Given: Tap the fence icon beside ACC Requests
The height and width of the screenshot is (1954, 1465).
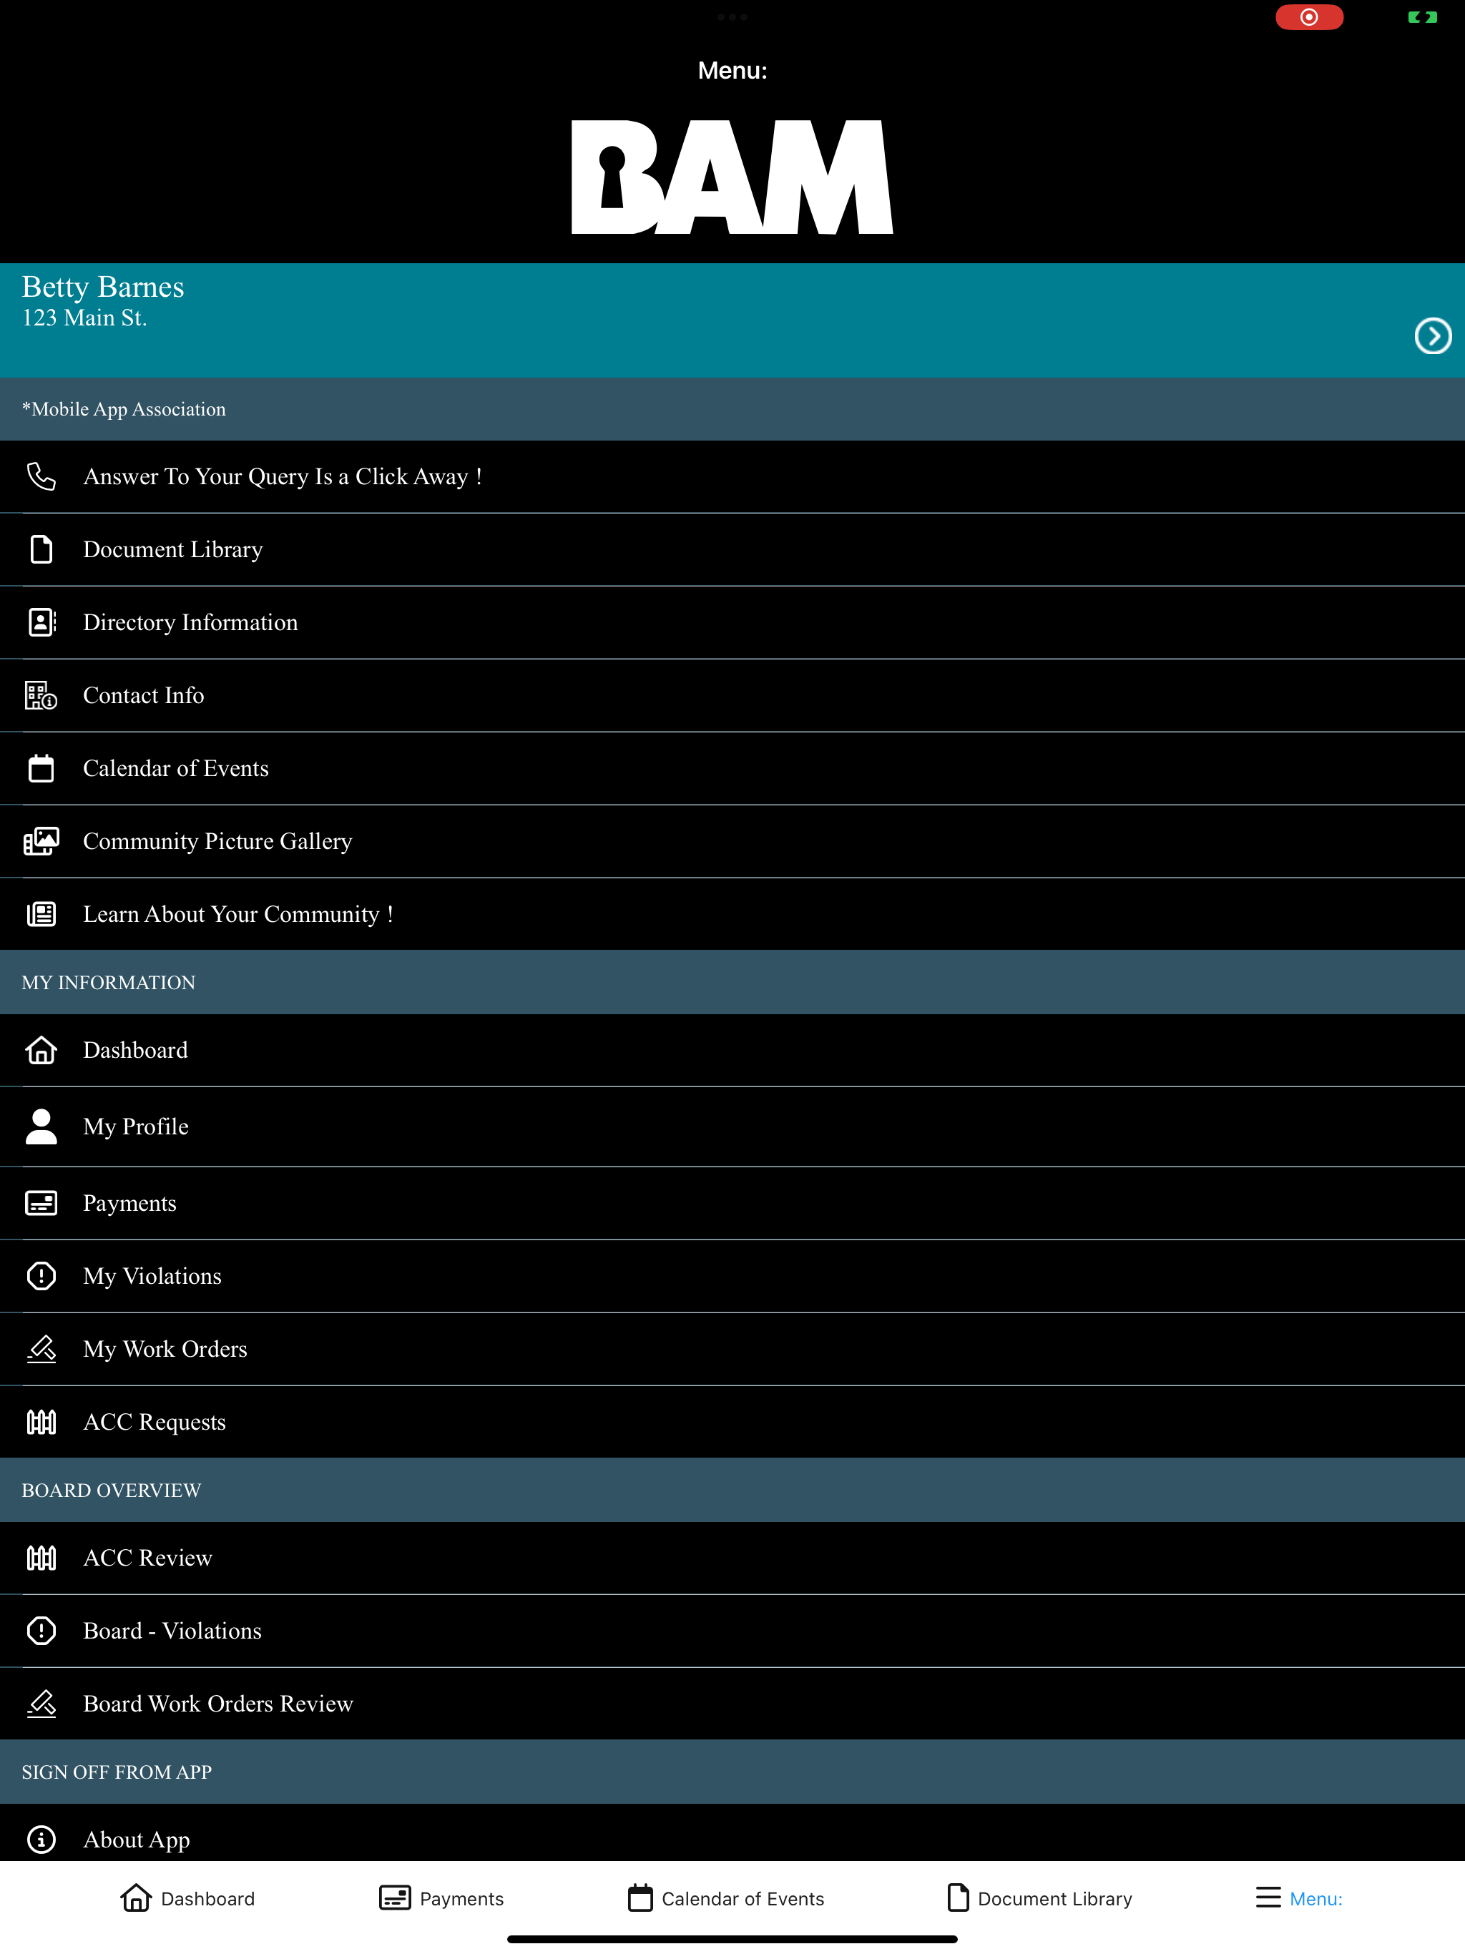Looking at the screenshot, I should point(41,1421).
